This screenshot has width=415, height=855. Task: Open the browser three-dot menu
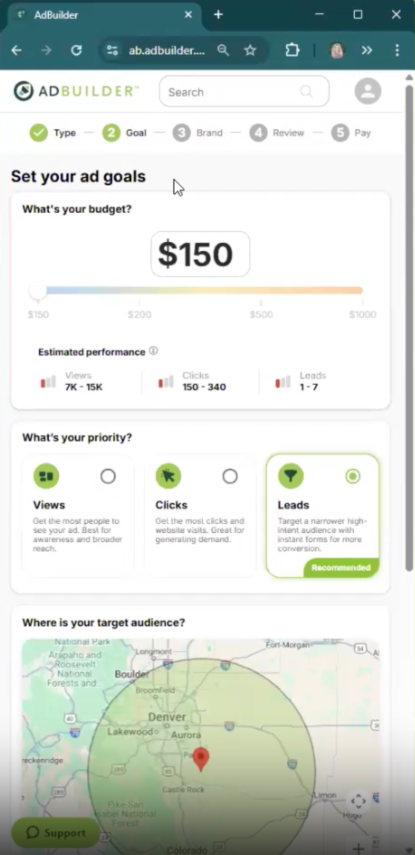(x=398, y=50)
